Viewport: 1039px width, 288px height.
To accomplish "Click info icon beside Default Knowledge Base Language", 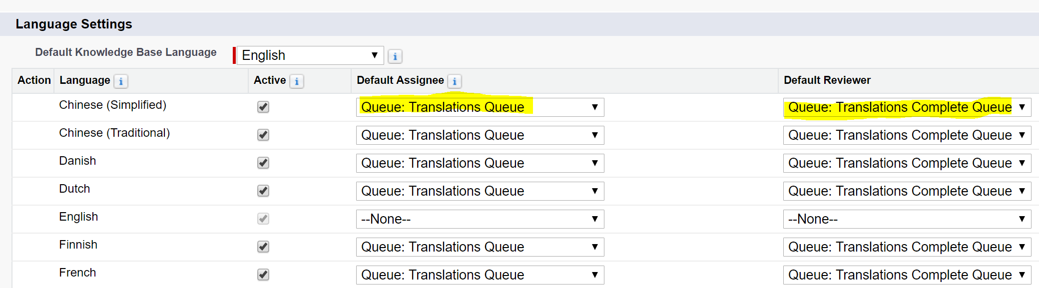I will (x=395, y=56).
